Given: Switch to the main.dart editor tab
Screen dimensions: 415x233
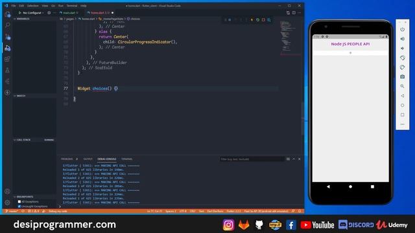Looking at the screenshot, I should coord(69,13).
